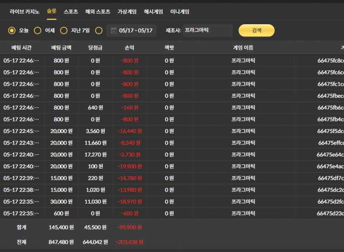This screenshot has height=252, width=344.
Task: Click the 05-17 22:43 bet time cell
Action: point(21,143)
